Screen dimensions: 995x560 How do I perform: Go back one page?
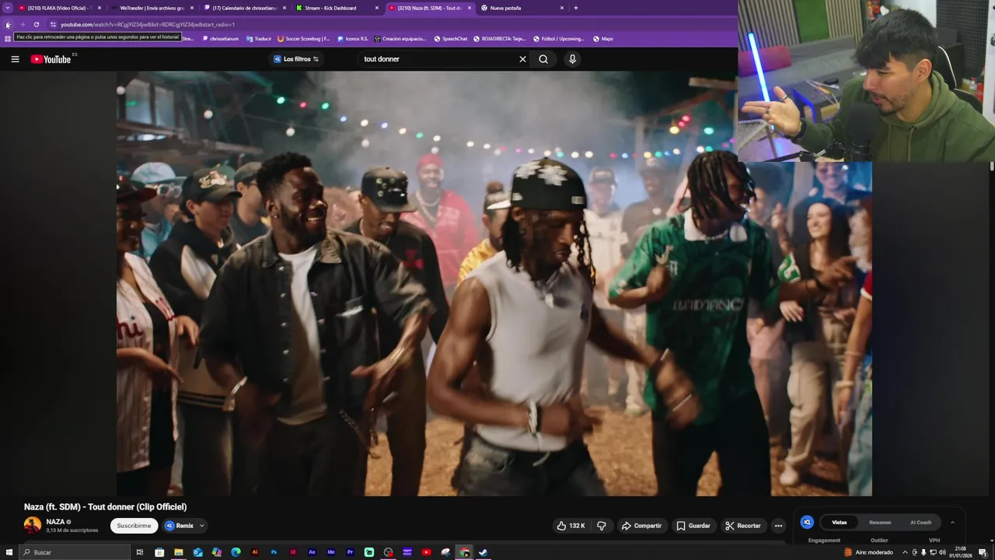8,24
